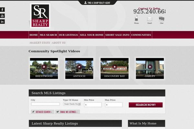Click the Email envelope icon

click(149, 19)
